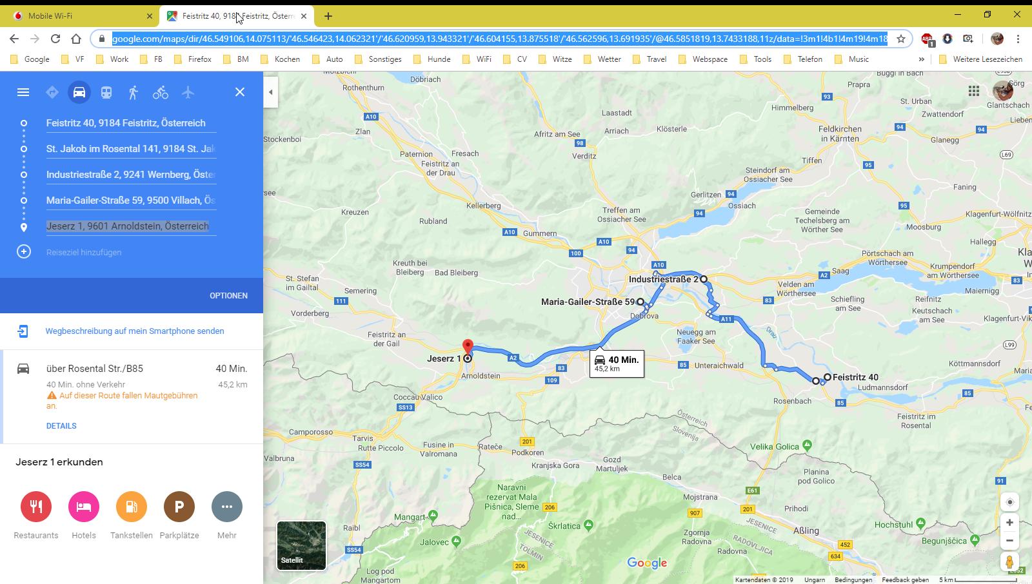Select the cycling travel mode icon

161,92
